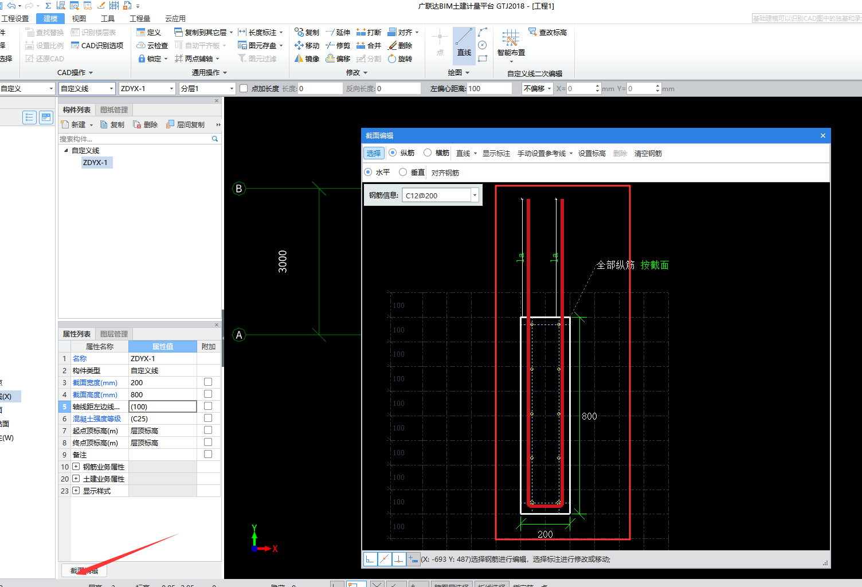Screen dimensions: 862x587
Task: Select the rectangle drawing tool icon
Action: (483, 58)
